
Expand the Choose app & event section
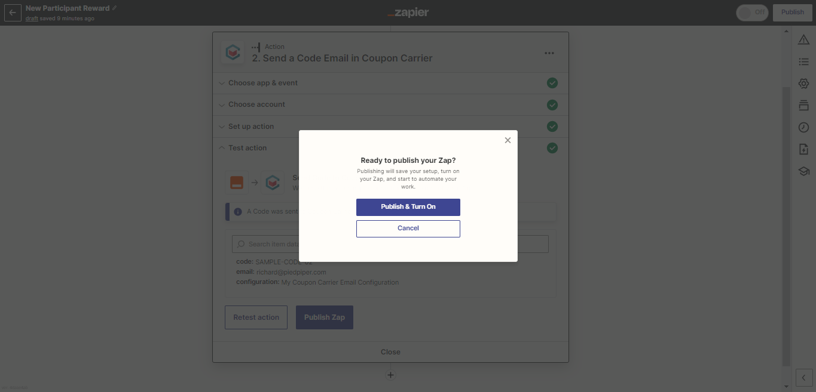(x=263, y=83)
